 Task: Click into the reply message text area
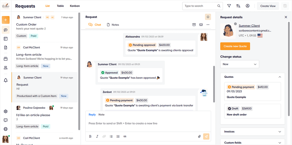click(x=148, y=123)
